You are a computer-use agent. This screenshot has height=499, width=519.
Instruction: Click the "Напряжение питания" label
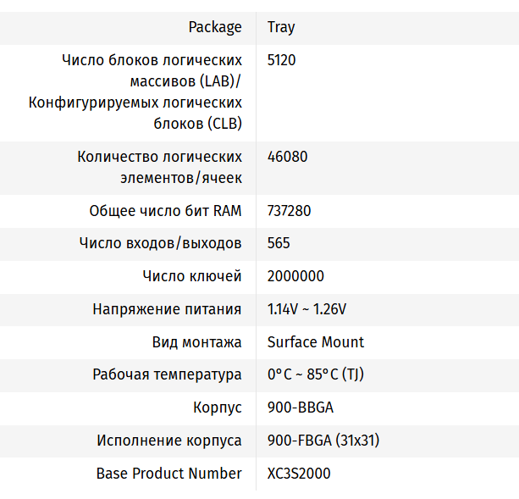tap(167, 309)
